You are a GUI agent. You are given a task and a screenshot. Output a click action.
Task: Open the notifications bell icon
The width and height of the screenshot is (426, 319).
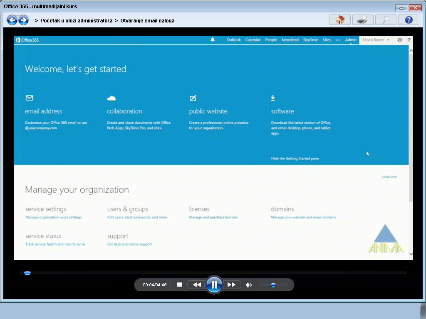pyautogui.click(x=213, y=39)
